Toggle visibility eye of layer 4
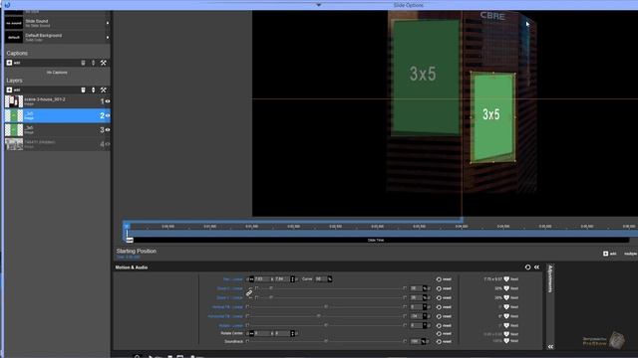Image resolution: width=638 pixels, height=358 pixels. [108, 144]
